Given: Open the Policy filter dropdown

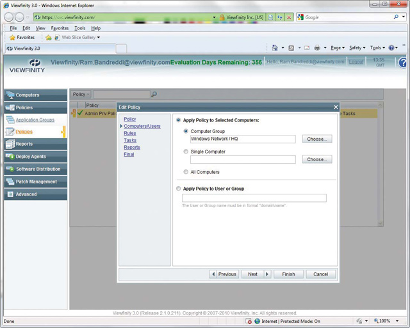Looking at the screenshot, I should pos(81,94).
